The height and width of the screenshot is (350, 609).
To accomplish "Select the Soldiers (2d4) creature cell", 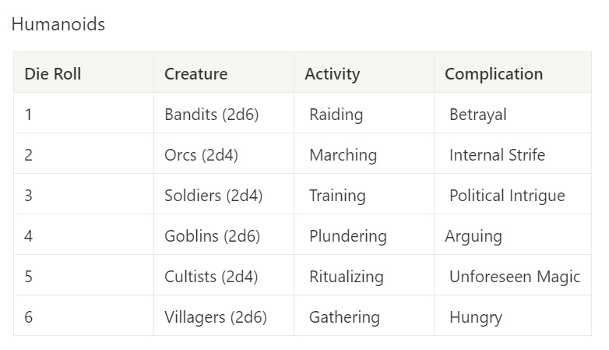I will tap(213, 196).
